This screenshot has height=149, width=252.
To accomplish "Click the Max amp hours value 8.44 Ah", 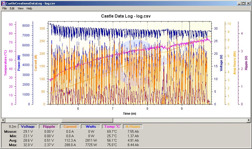I will (x=133, y=145).
